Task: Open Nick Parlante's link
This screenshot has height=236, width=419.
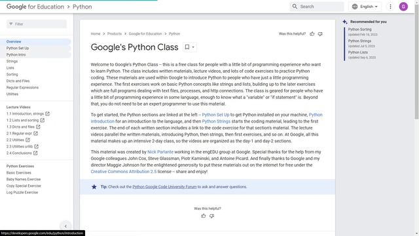Action: point(160,151)
